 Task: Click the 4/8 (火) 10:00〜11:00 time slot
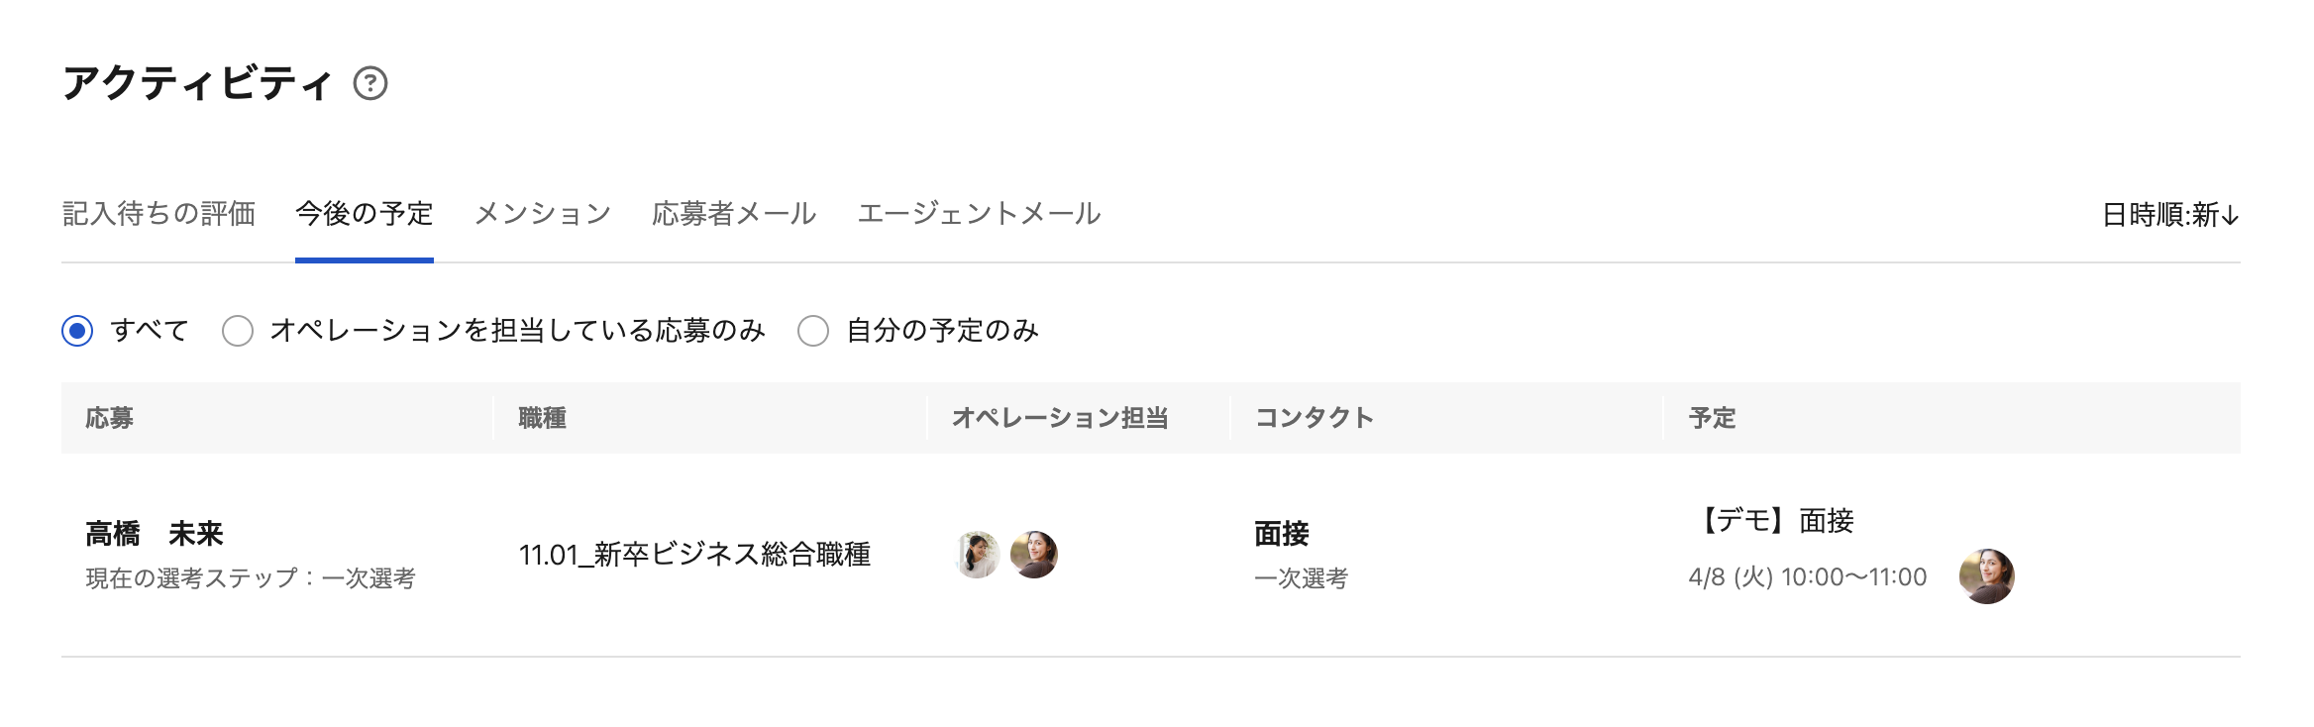pos(1807,577)
